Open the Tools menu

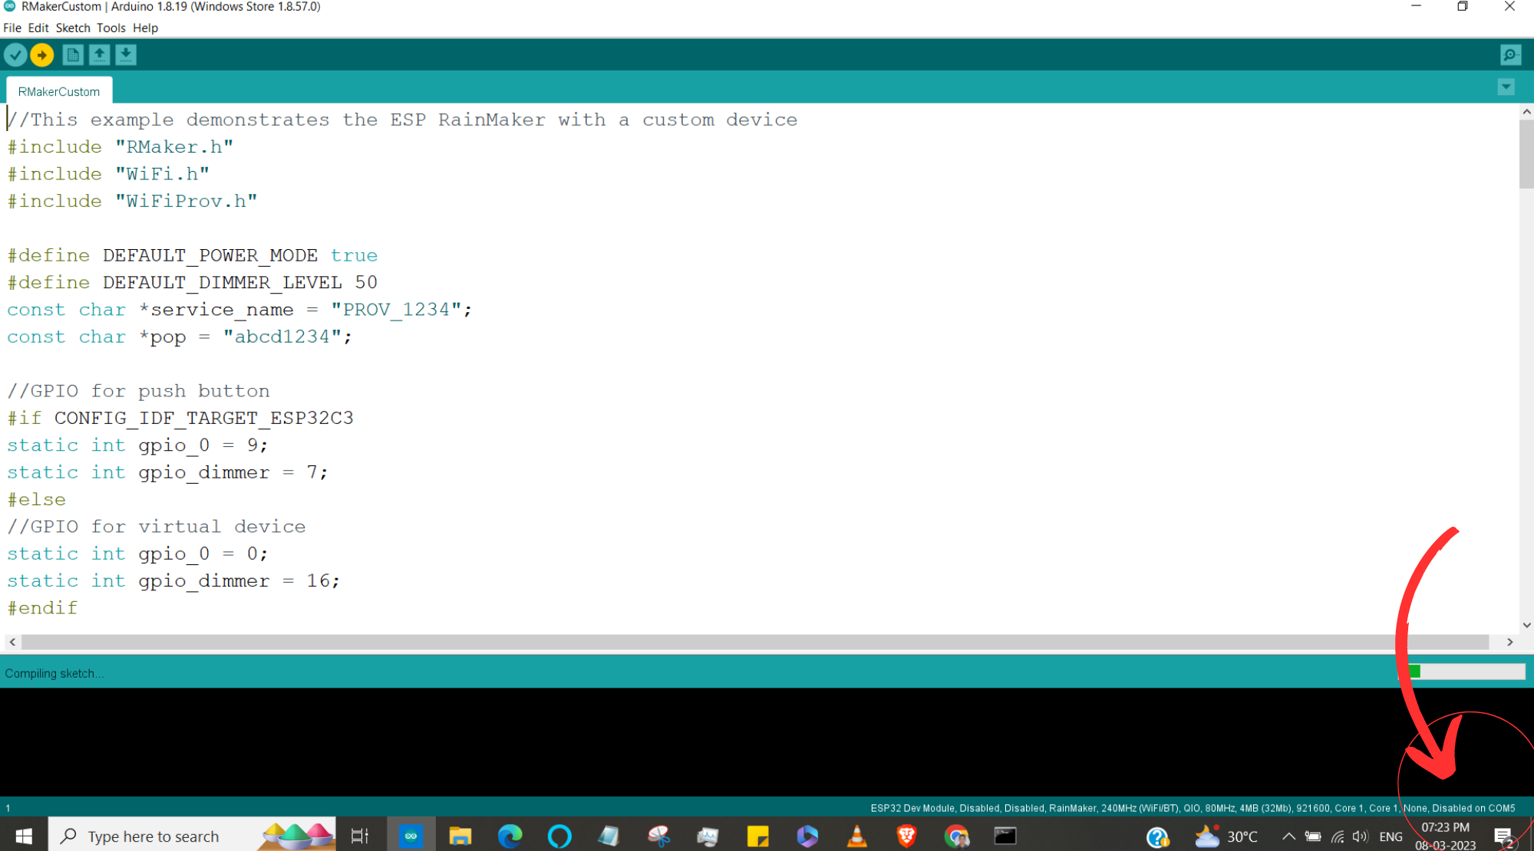click(x=111, y=28)
